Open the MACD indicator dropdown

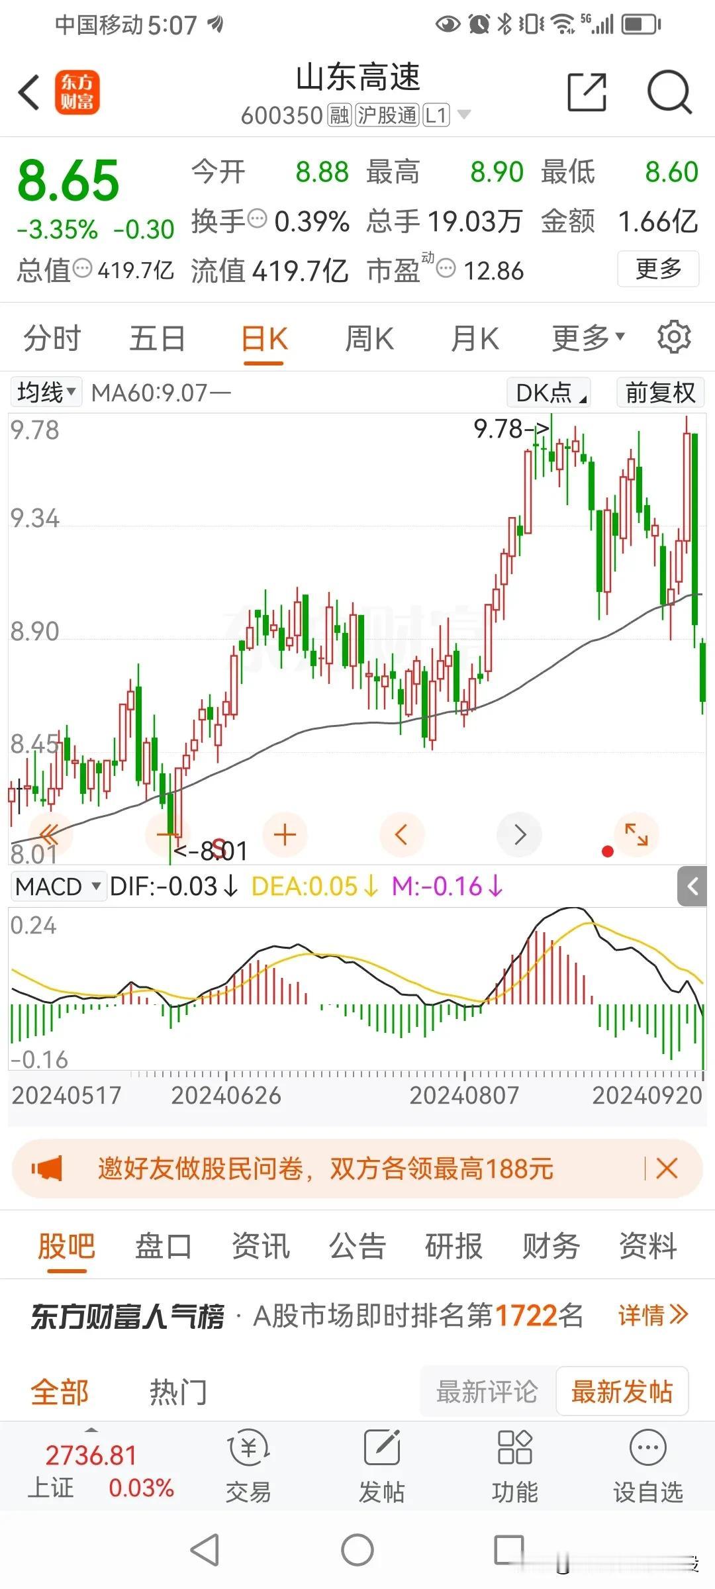click(x=58, y=886)
